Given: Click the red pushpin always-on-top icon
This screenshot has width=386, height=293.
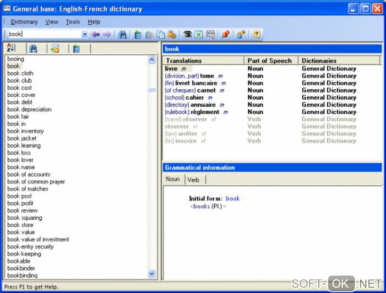Looking at the screenshot, I should 226,34.
